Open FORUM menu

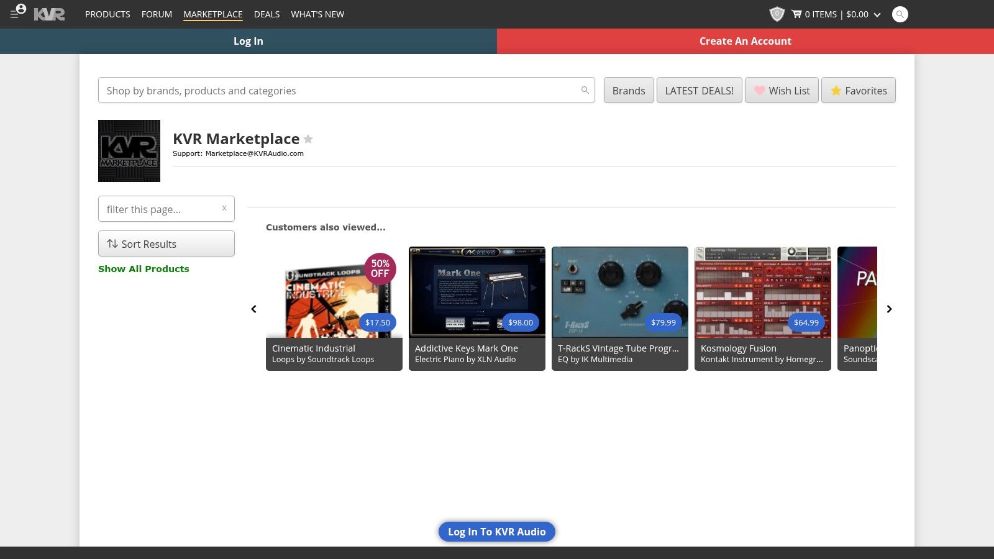pos(157,14)
